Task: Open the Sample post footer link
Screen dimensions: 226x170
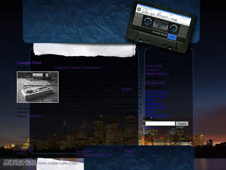Action: (x=84, y=151)
